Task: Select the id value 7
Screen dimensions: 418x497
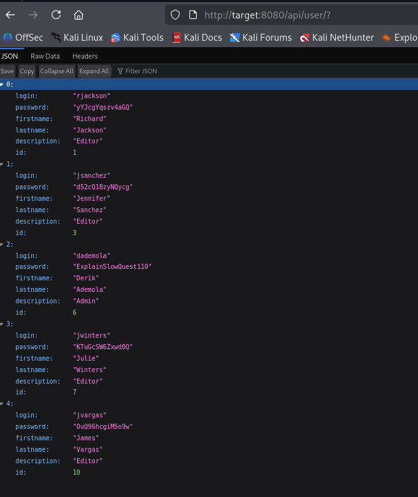Action: pos(75,392)
